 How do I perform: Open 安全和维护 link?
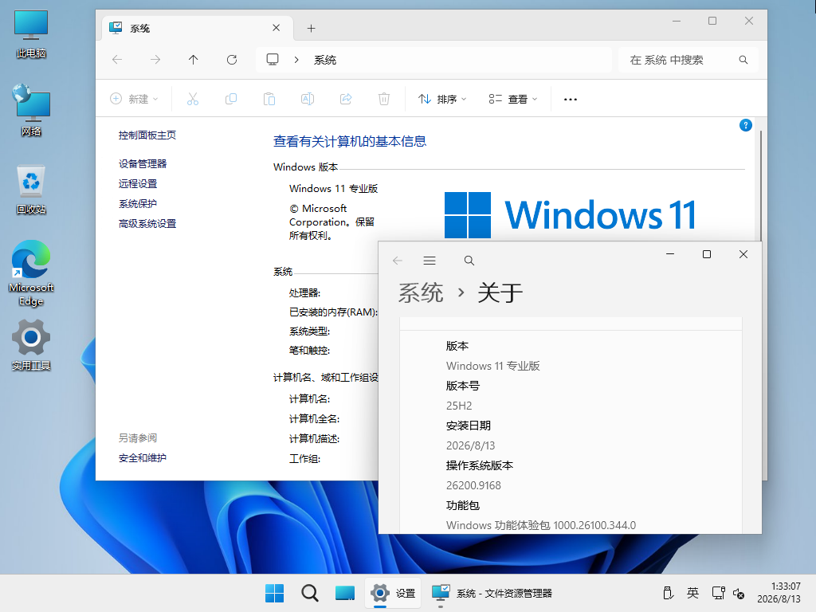click(143, 458)
